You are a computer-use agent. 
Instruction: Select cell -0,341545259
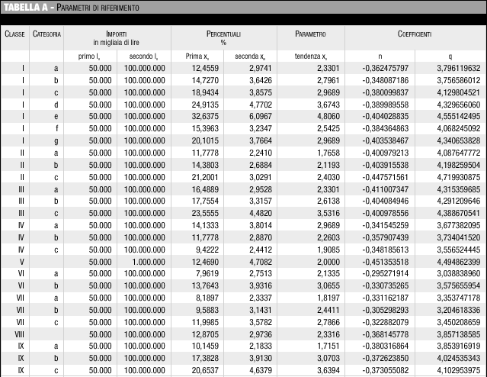386,225
